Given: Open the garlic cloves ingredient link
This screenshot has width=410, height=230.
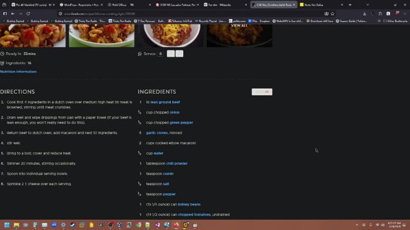Looking at the screenshot, I should coord(157,132).
